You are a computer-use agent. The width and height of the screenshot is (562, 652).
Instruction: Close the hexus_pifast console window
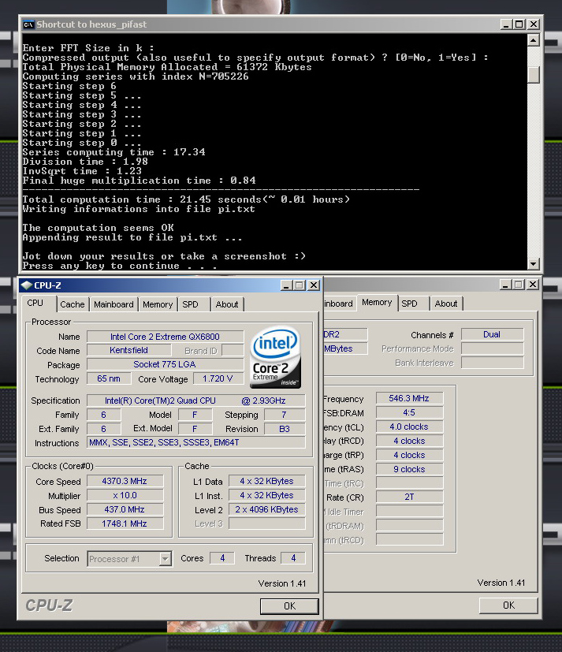coord(534,24)
